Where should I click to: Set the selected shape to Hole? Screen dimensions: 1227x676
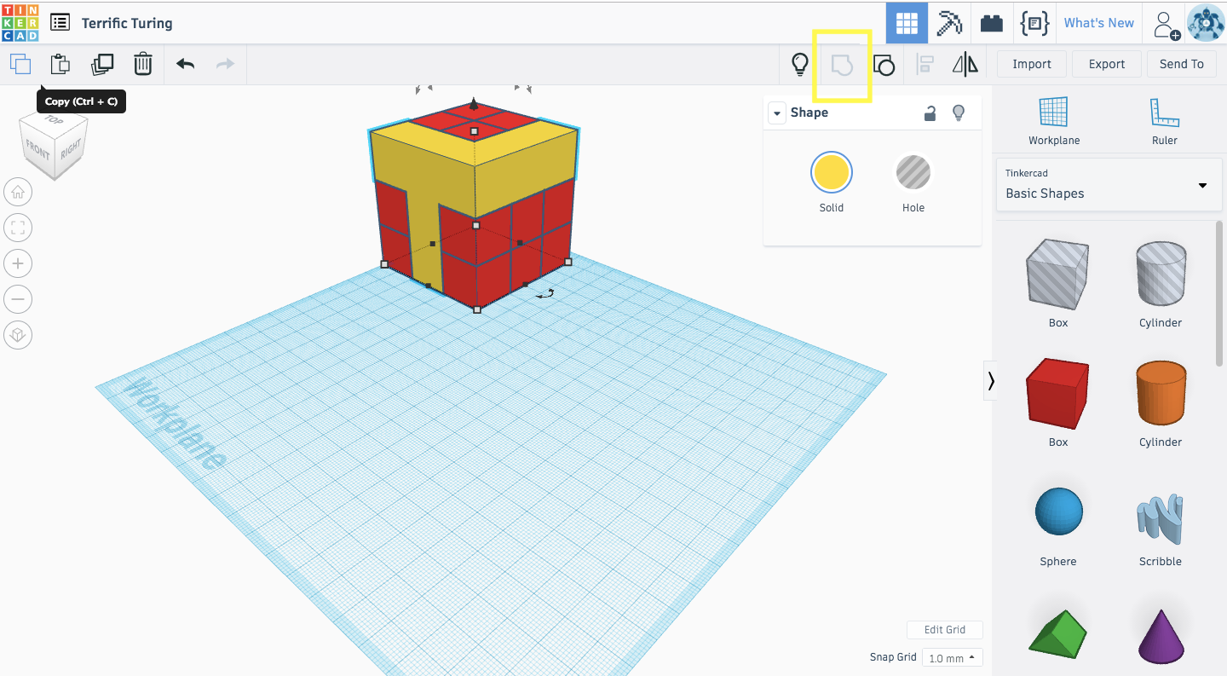(x=913, y=171)
